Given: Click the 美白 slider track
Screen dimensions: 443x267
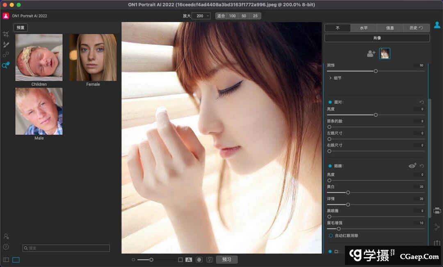Looking at the screenshot, I should (x=377, y=192).
